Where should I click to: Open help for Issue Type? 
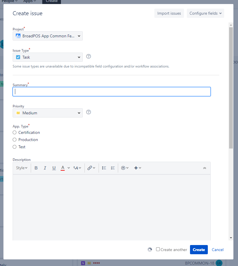pos(89,56)
